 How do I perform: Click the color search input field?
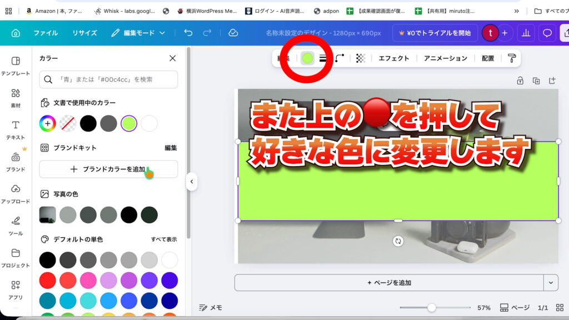tap(108, 79)
